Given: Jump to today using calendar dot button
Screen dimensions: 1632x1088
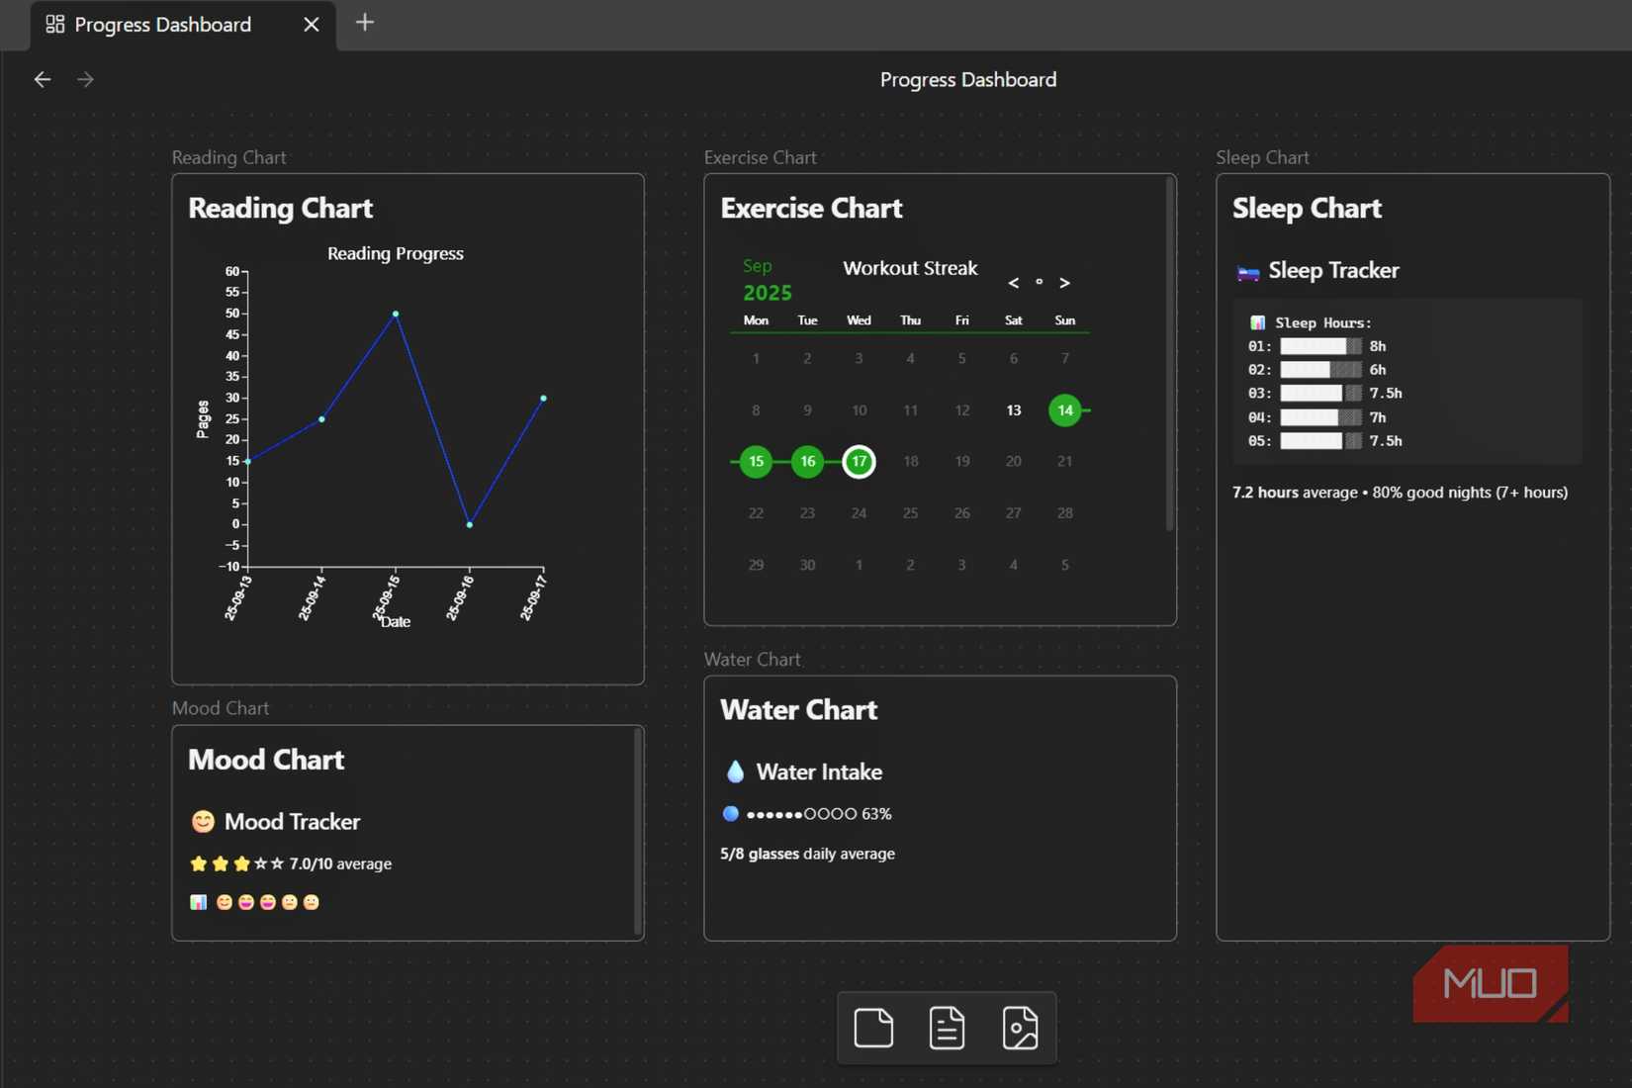Looking at the screenshot, I should [x=1039, y=282].
